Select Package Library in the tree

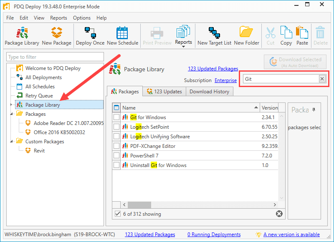(59, 105)
